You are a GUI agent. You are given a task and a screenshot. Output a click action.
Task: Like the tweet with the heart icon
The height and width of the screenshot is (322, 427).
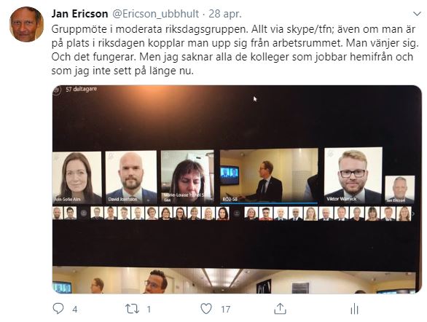point(206,309)
